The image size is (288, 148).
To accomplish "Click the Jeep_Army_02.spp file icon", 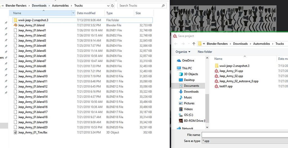I will point(217,76).
